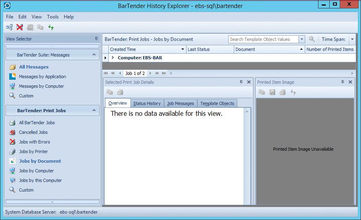This screenshot has height=220, width=361.
Task: Switch to the Overview tab
Action: click(118, 103)
